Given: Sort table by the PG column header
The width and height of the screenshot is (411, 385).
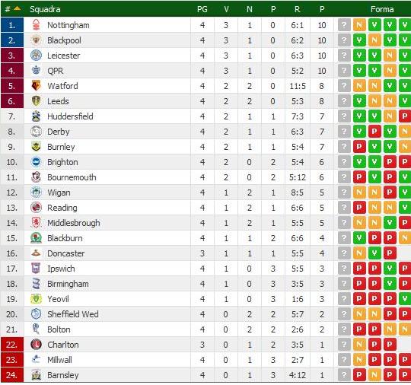Looking at the screenshot, I should [202, 9].
